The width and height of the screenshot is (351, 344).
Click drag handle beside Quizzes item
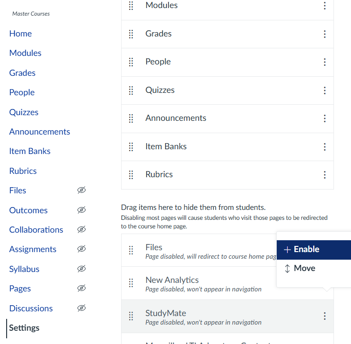coord(131,91)
